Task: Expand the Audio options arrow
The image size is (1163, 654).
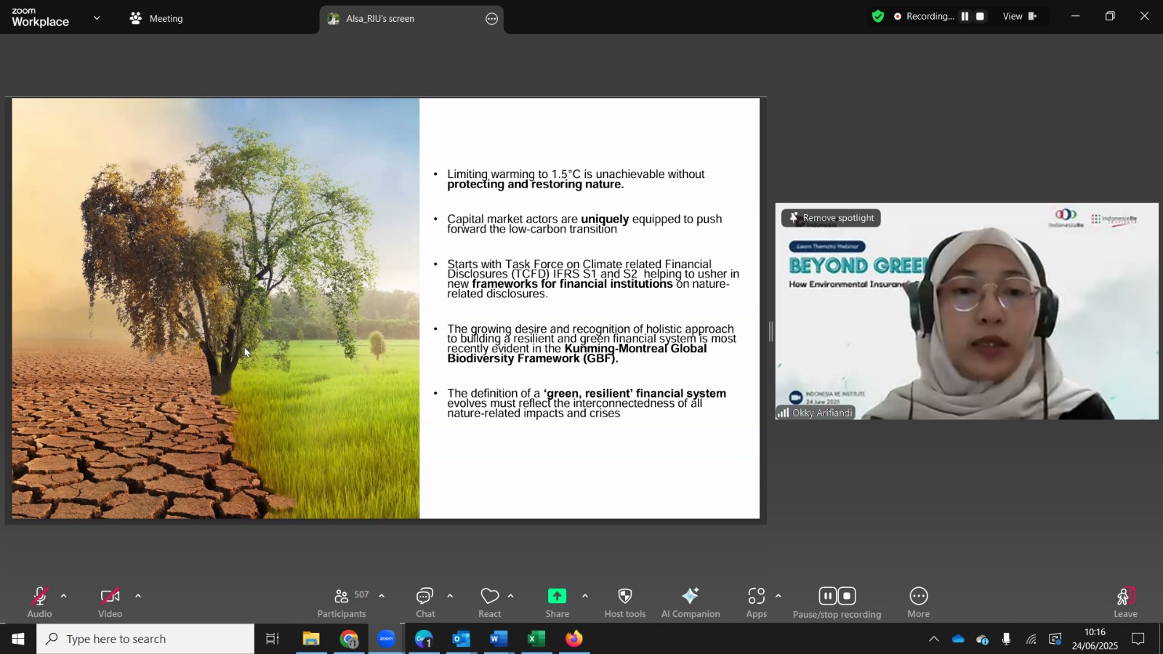Action: [x=64, y=596]
